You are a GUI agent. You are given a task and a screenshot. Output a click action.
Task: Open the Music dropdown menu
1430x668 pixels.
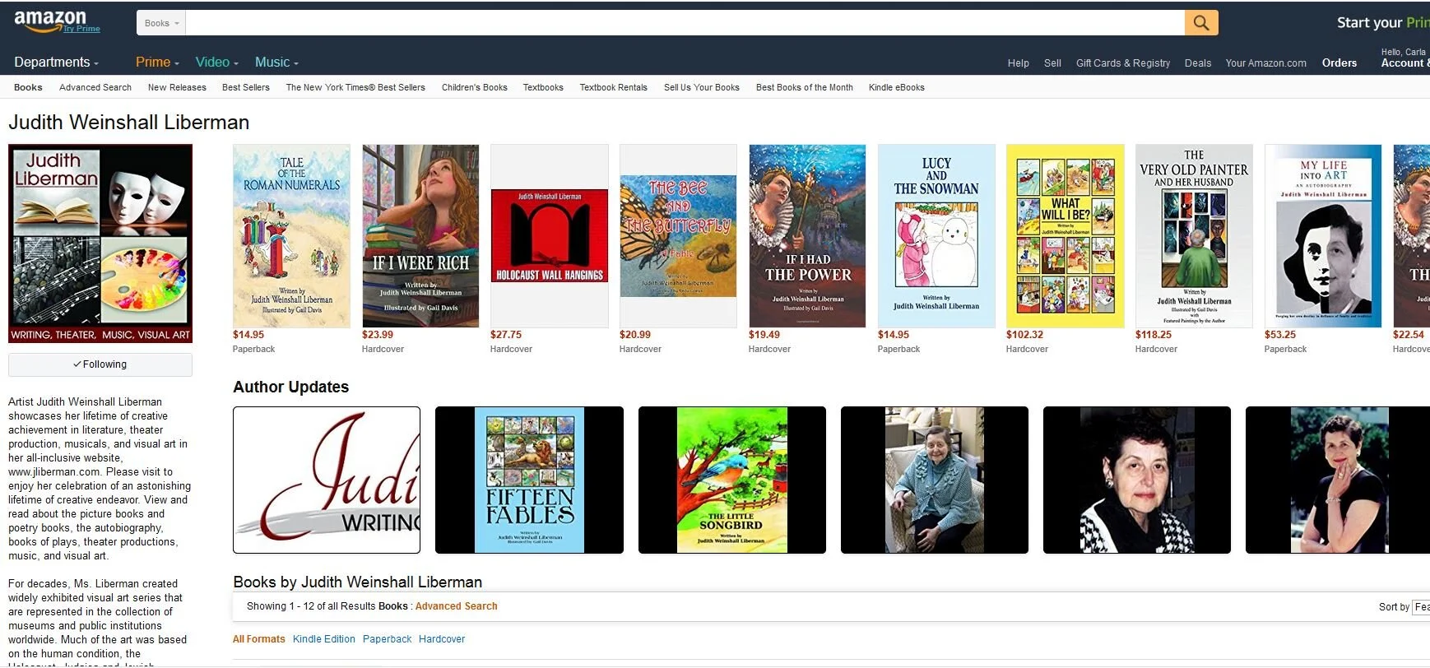pyautogui.click(x=276, y=63)
